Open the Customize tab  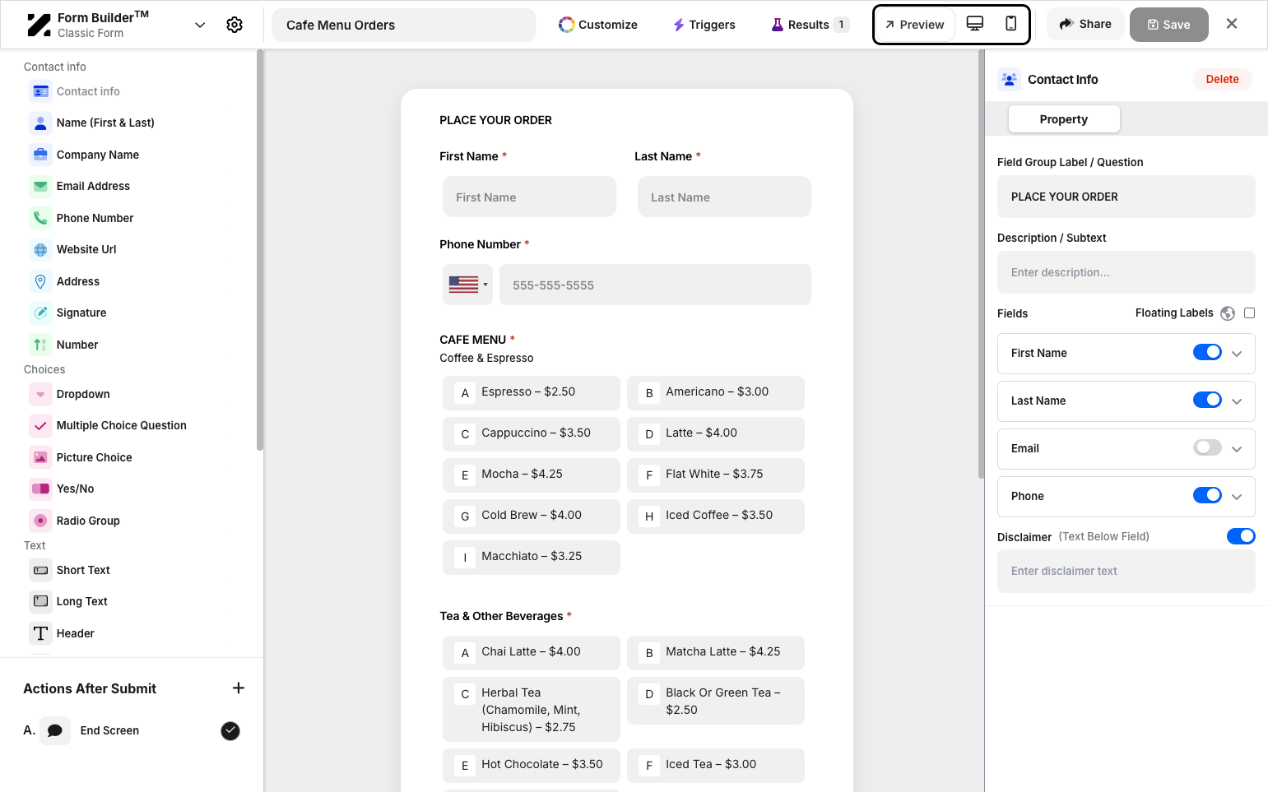tap(598, 25)
